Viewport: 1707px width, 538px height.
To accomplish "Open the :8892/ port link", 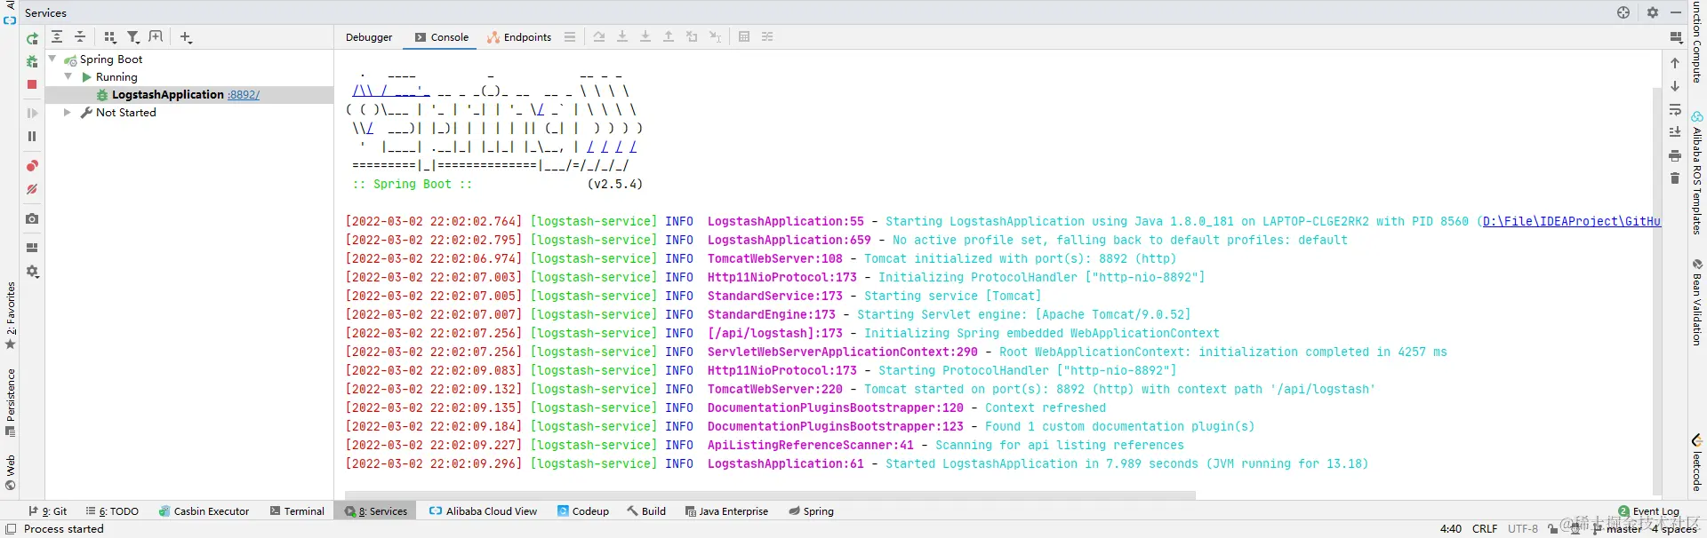I will point(244,95).
